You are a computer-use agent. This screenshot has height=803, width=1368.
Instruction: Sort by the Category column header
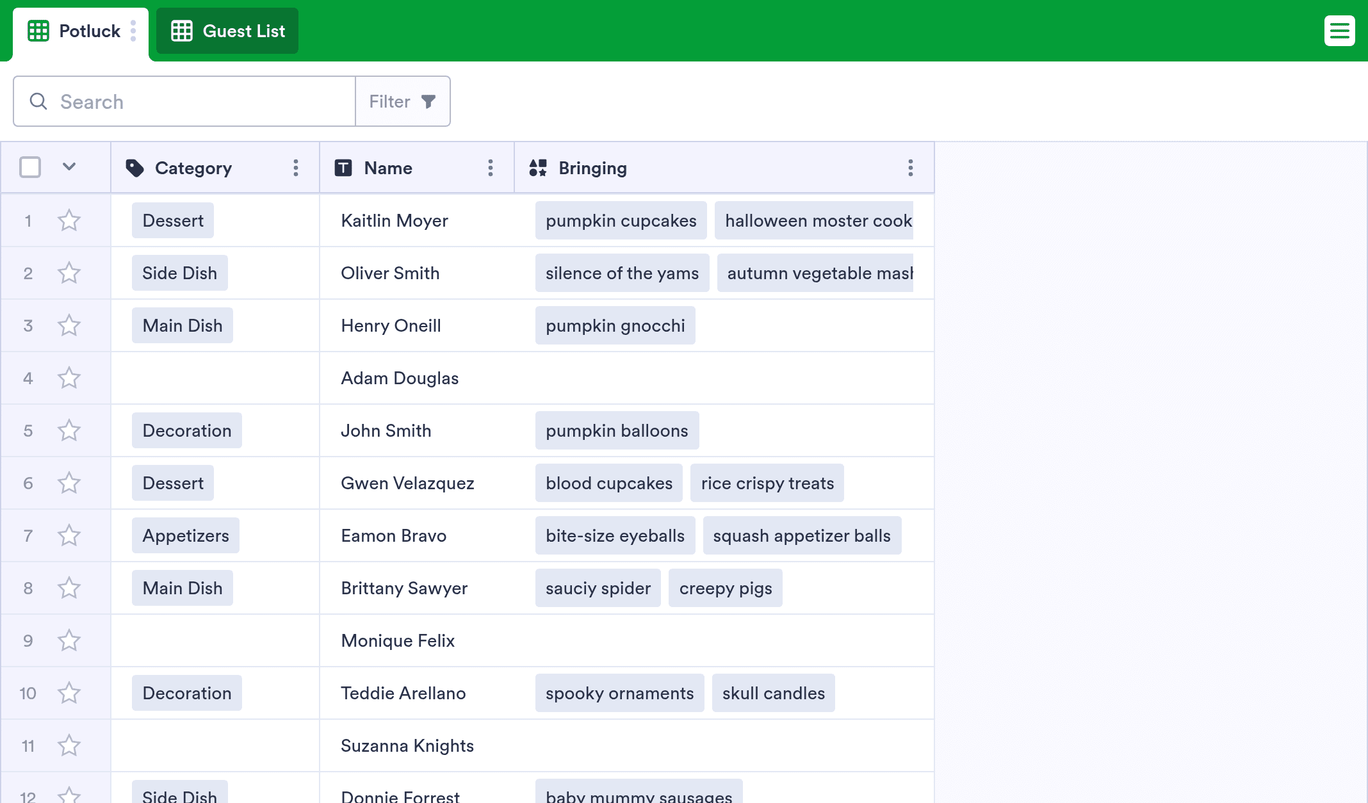click(x=215, y=168)
